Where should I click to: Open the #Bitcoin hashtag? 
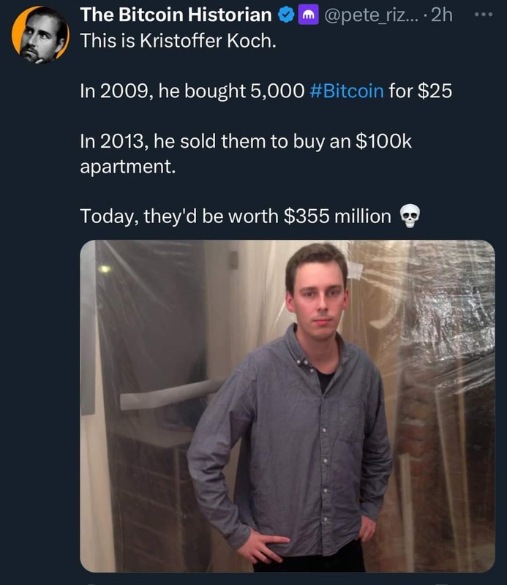click(347, 91)
